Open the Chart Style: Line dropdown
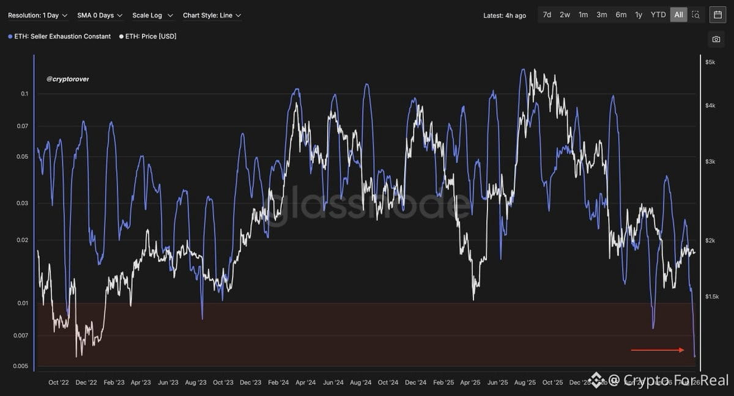The image size is (734, 396). pos(212,15)
